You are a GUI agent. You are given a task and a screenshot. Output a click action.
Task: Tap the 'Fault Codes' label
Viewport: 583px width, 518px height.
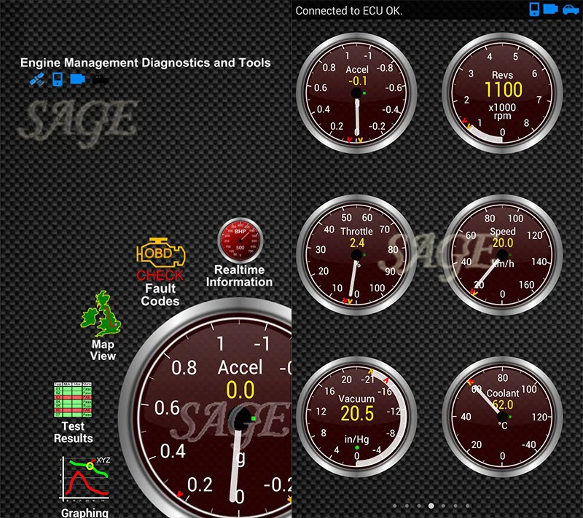[160, 294]
